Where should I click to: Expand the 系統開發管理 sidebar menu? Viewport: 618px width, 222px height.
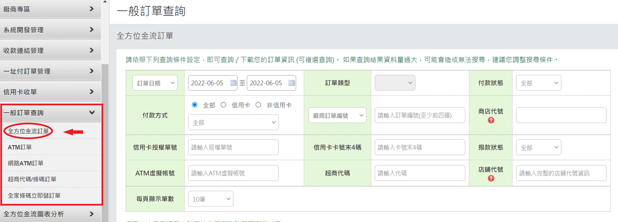click(50, 30)
